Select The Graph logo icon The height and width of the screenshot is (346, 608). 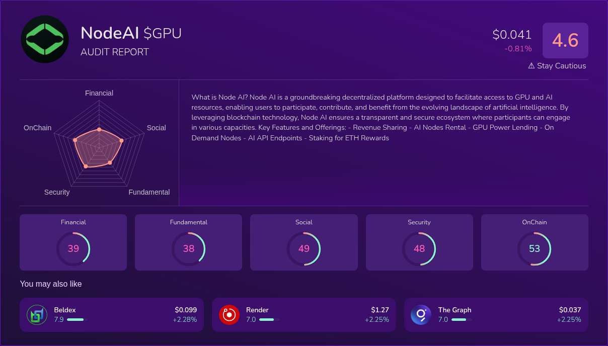tap(421, 314)
